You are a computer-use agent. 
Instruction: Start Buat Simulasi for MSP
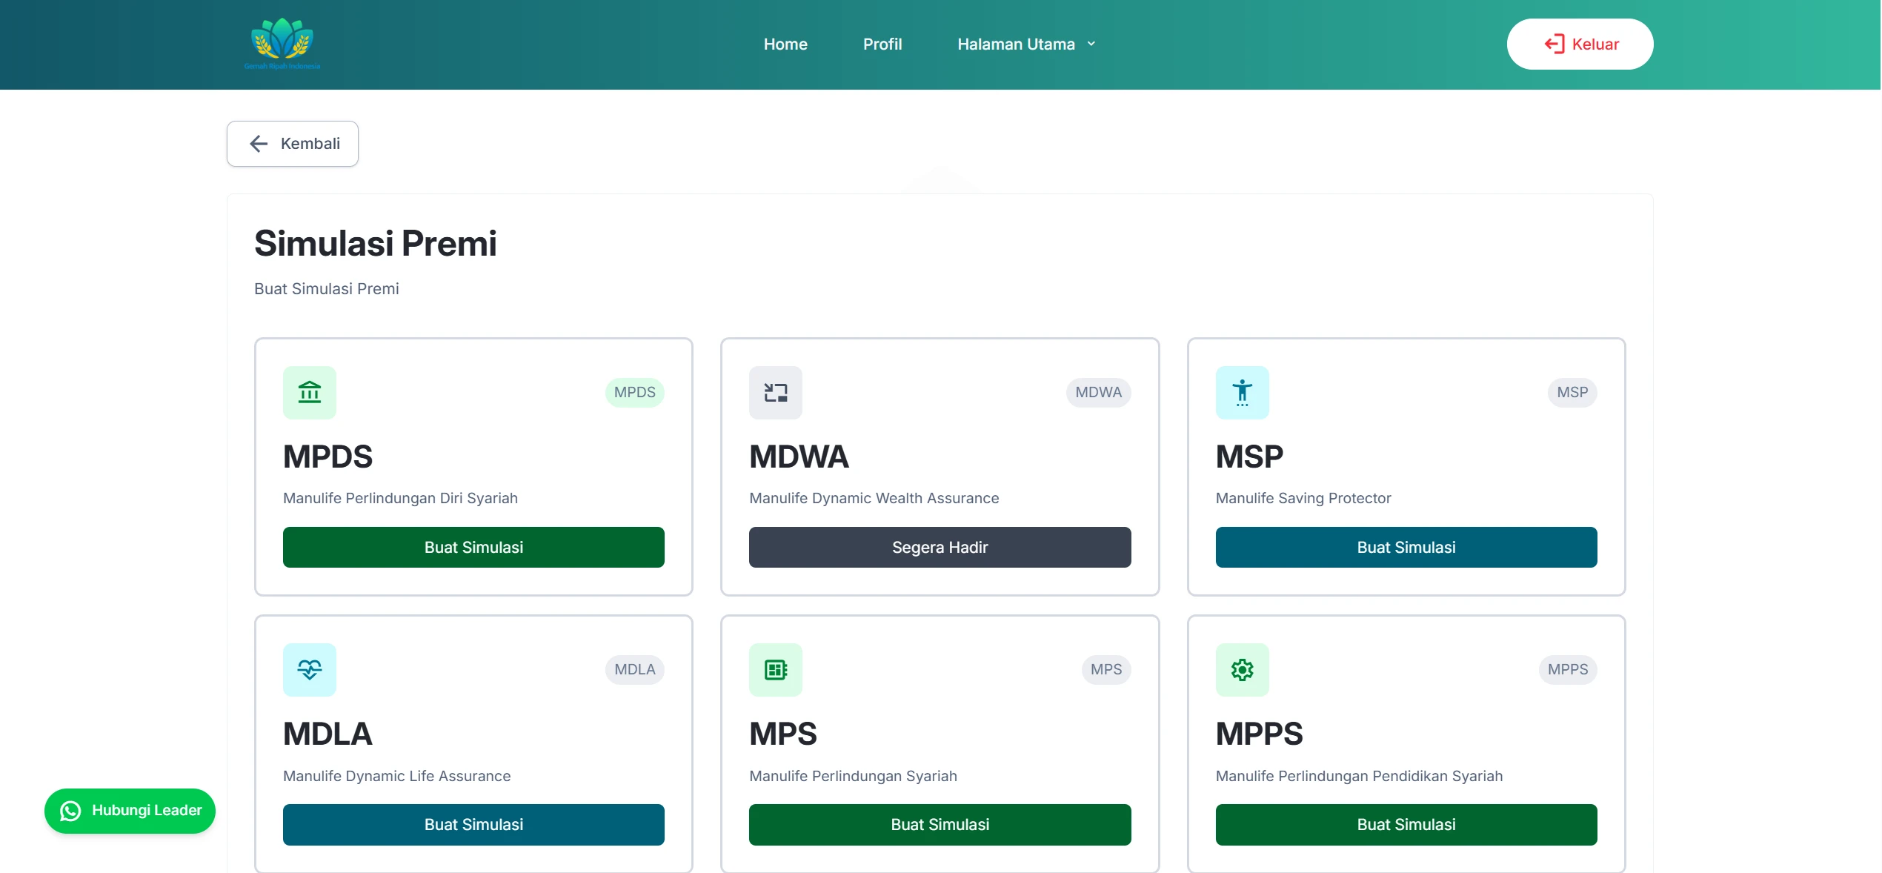(1406, 547)
